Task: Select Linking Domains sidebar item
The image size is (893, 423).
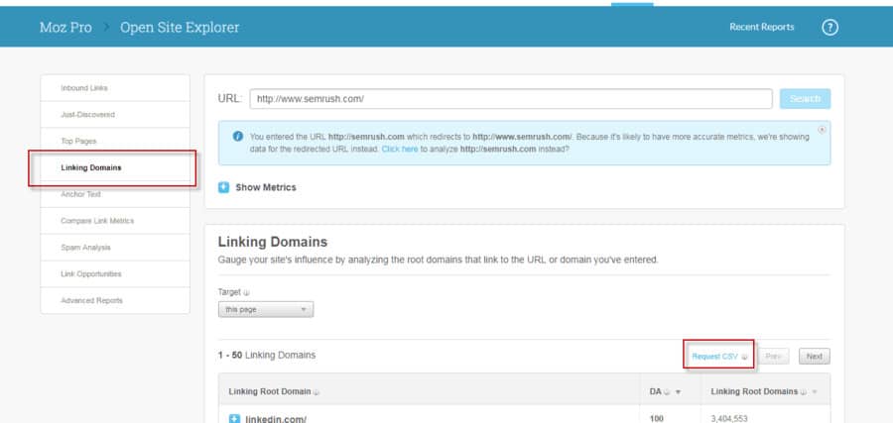Action: (x=91, y=167)
